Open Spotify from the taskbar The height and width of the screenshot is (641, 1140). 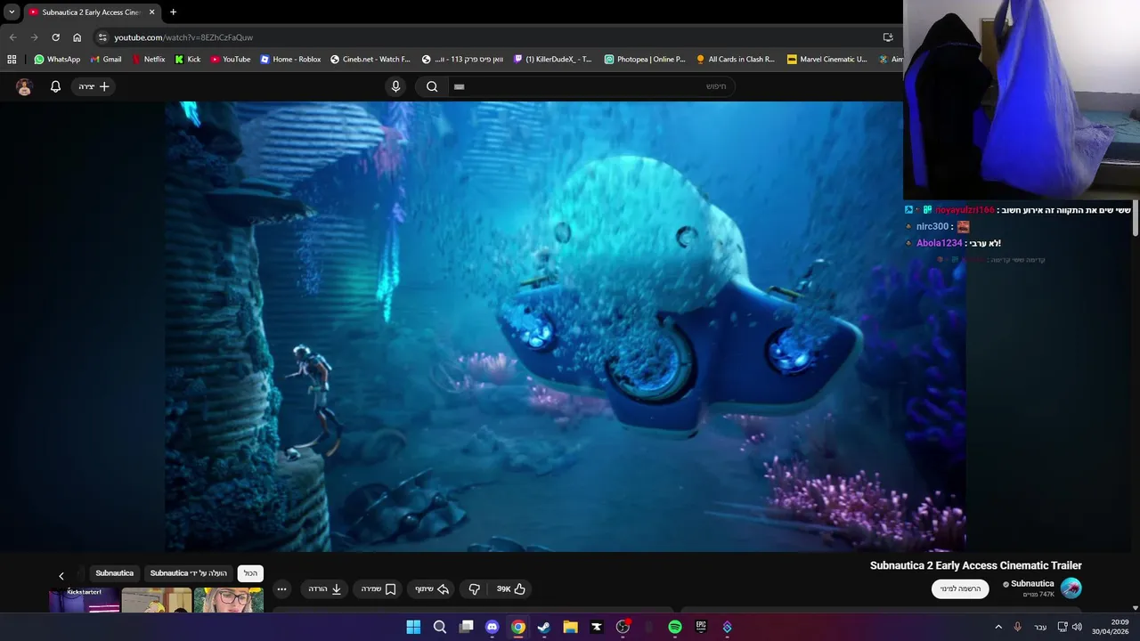pyautogui.click(x=675, y=627)
